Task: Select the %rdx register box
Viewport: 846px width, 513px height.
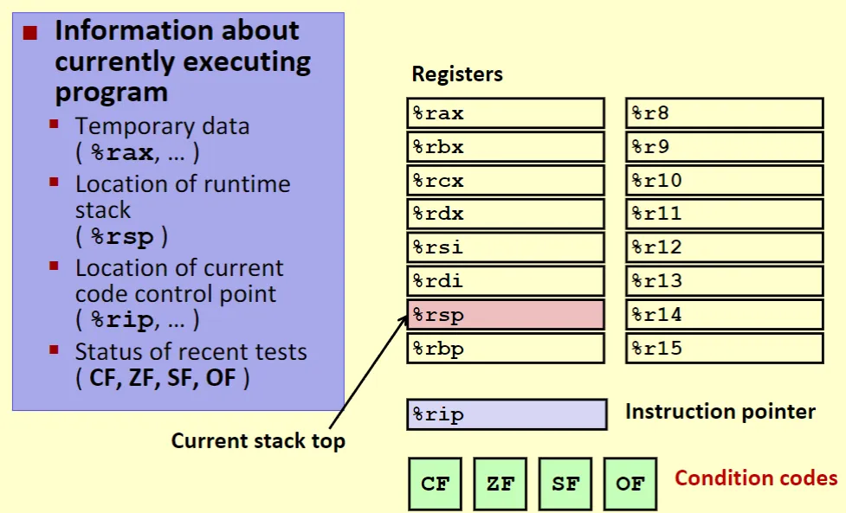Action: (x=505, y=214)
